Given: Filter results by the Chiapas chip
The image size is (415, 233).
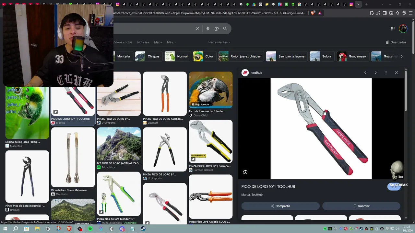Looking at the screenshot, I should [148, 56].
